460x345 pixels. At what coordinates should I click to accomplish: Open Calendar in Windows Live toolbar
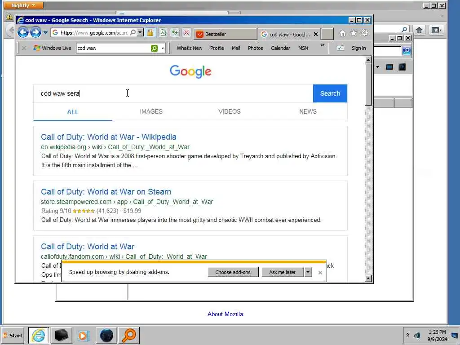tap(280, 48)
